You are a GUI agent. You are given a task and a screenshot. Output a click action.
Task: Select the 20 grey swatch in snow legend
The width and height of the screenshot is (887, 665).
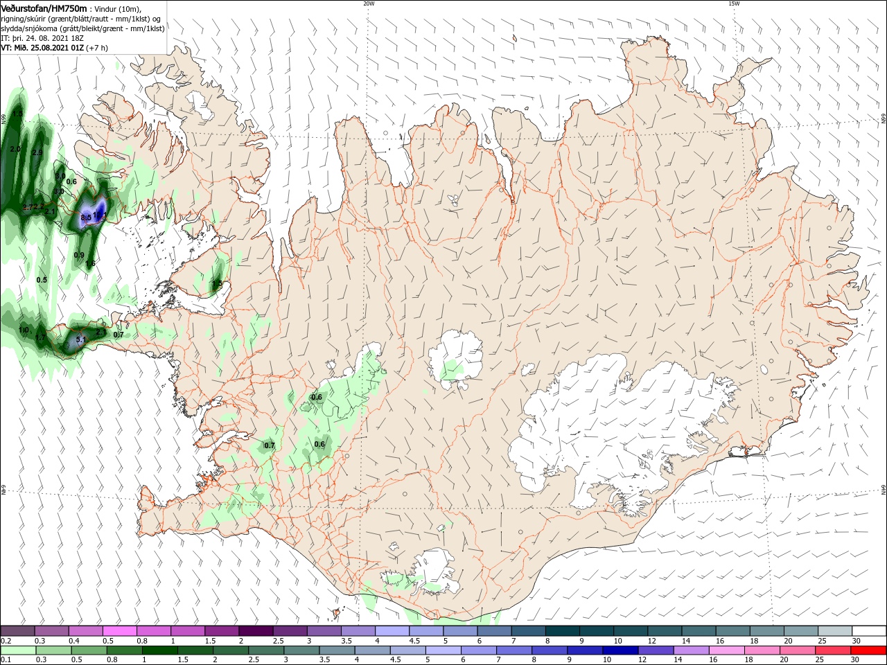801,631
